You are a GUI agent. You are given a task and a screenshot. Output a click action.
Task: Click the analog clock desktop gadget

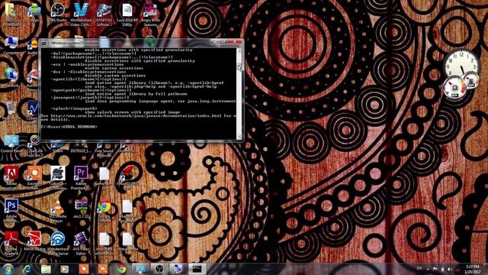click(461, 63)
